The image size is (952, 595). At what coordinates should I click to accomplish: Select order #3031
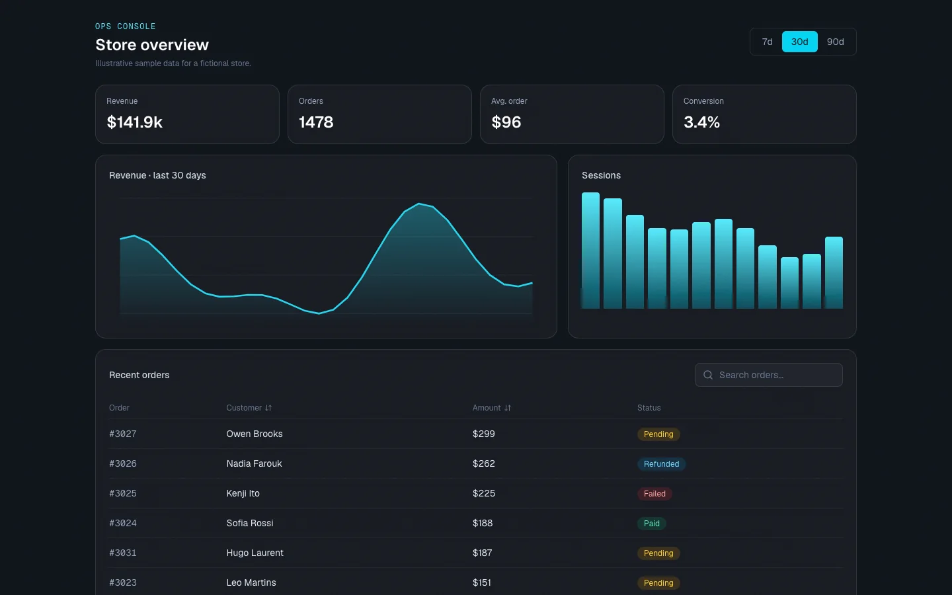pyautogui.click(x=123, y=553)
